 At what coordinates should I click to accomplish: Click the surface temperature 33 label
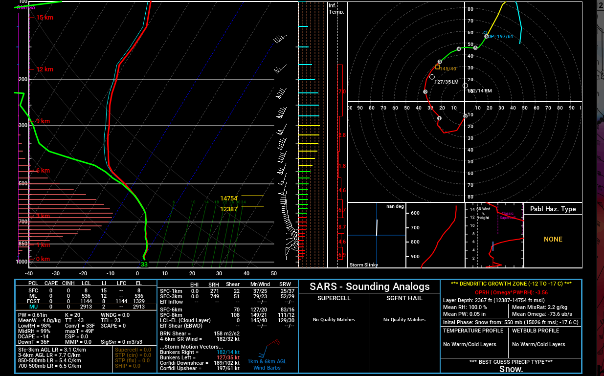(144, 265)
